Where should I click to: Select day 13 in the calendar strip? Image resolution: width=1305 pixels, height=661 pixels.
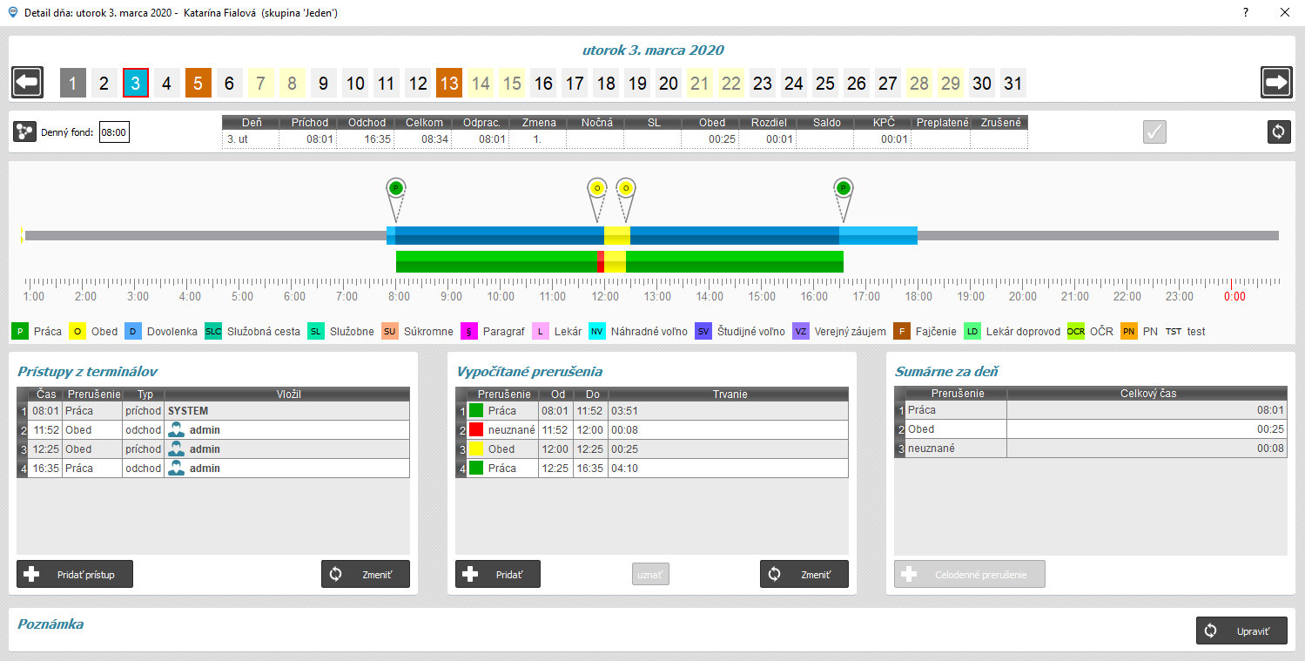pos(449,83)
